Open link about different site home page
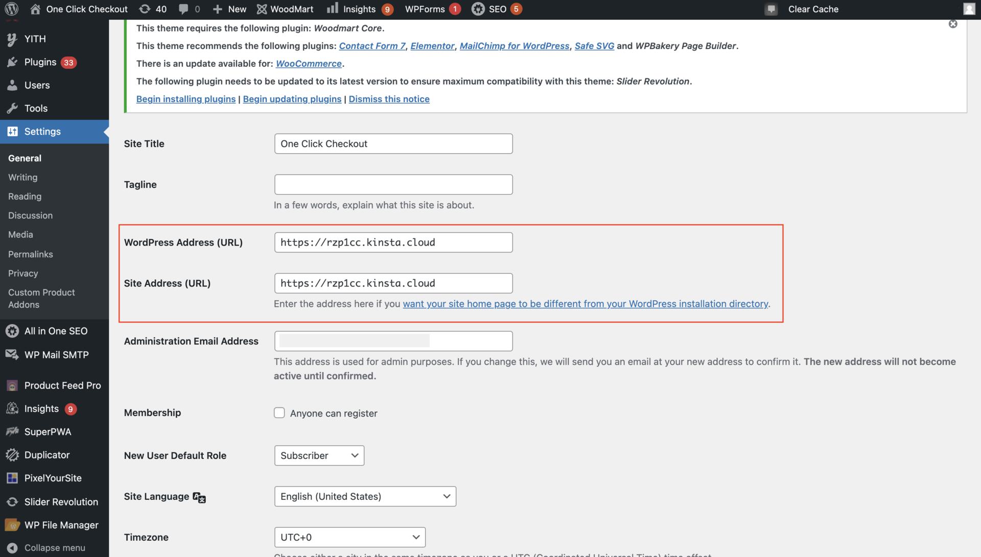The width and height of the screenshot is (981, 557). 586,304
